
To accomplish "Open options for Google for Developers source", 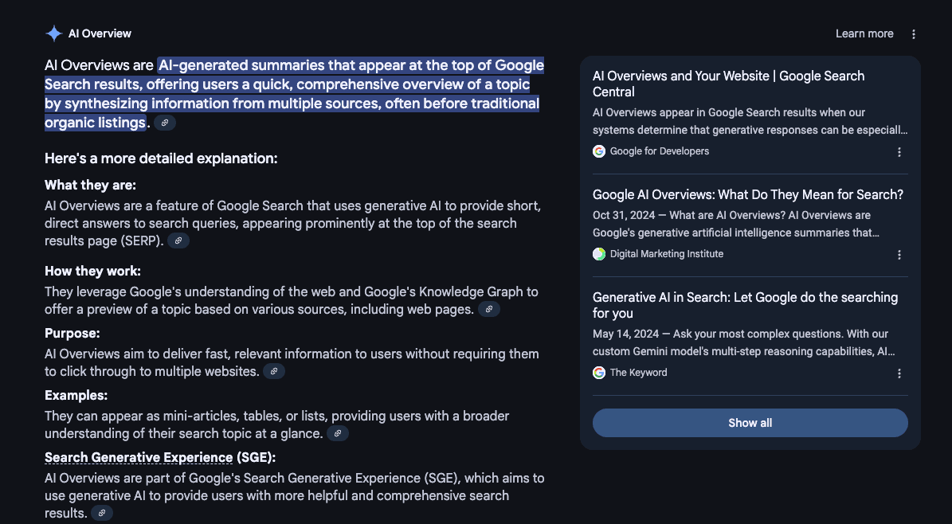I will 899,152.
